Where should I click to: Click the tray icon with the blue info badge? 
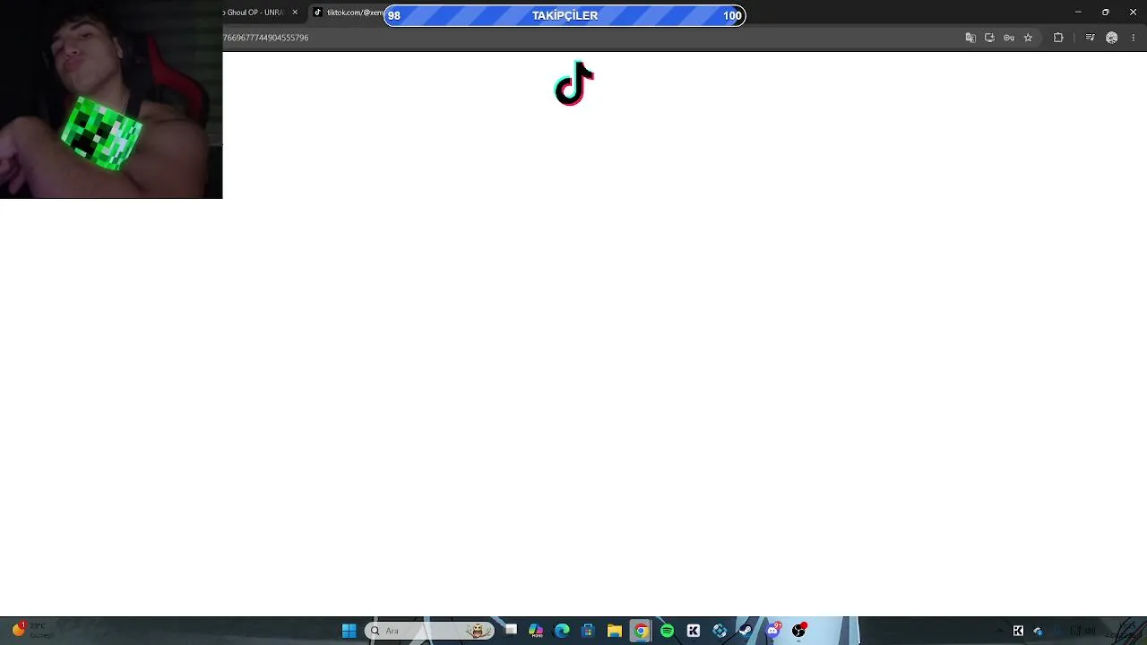1038,631
